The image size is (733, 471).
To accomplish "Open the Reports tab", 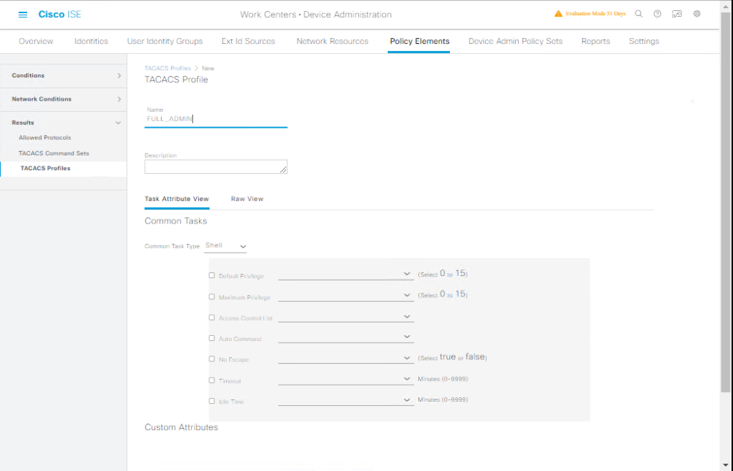I will coord(595,41).
